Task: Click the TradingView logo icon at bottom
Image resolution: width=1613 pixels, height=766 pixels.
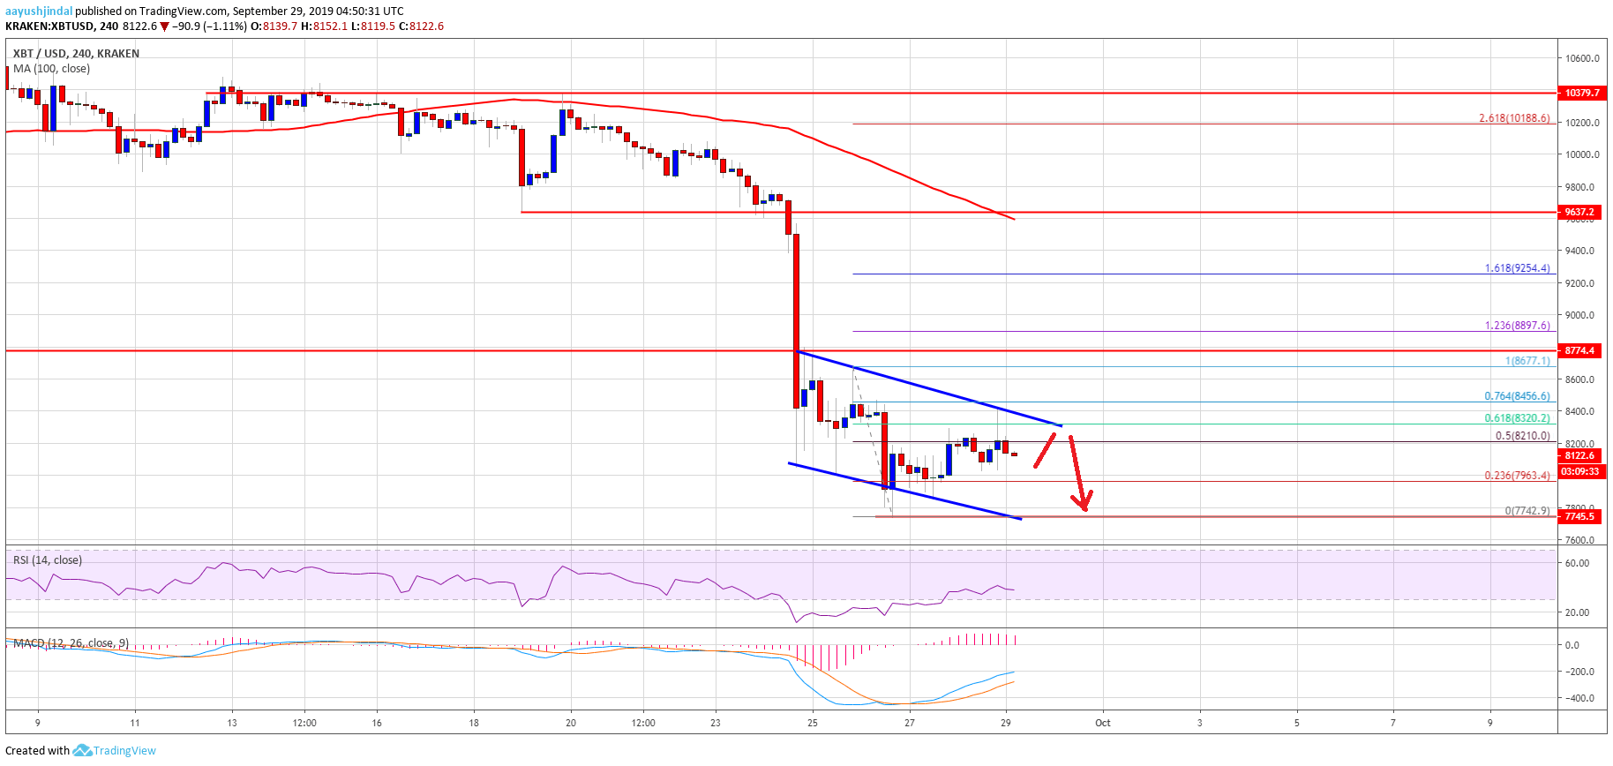Action: [x=82, y=750]
